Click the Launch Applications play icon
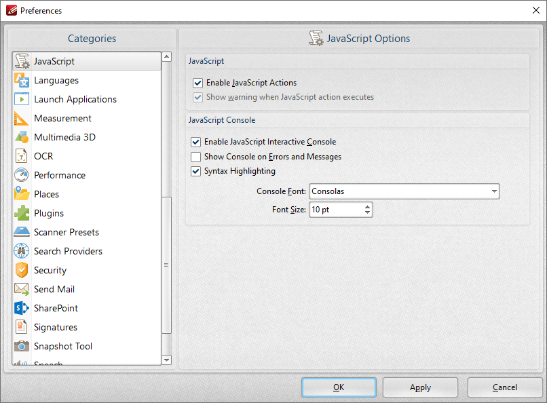 click(x=22, y=99)
